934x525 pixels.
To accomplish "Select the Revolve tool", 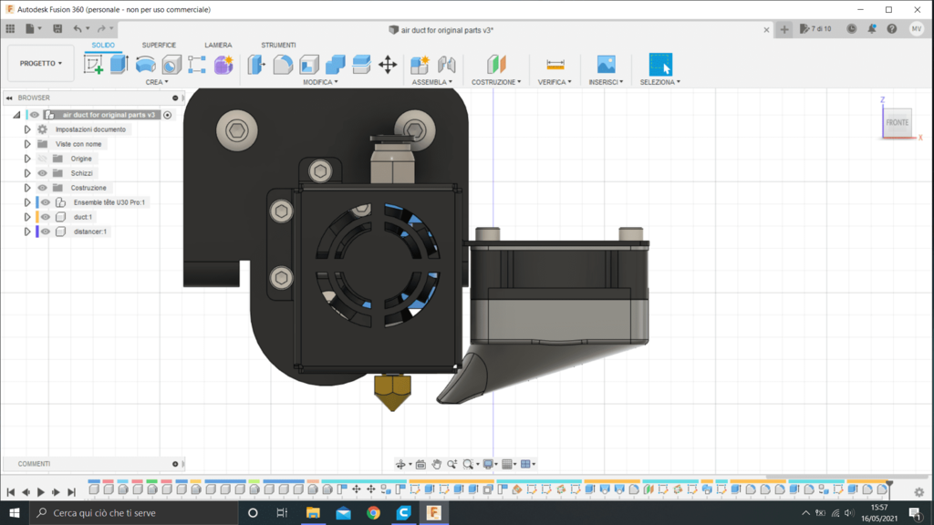I will point(145,65).
